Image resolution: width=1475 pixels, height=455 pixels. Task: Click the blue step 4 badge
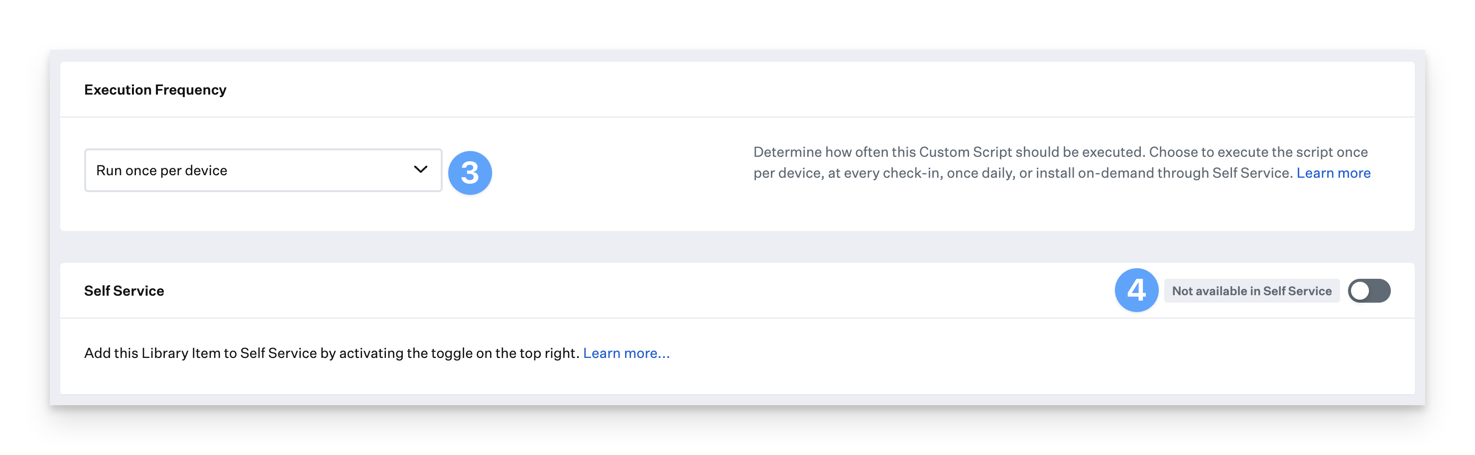1136,290
